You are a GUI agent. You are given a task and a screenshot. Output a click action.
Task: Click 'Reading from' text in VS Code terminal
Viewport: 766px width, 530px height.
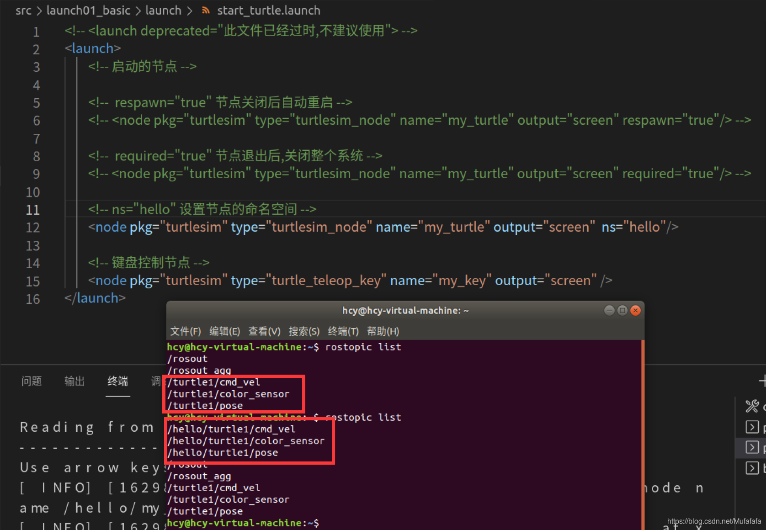(x=87, y=427)
